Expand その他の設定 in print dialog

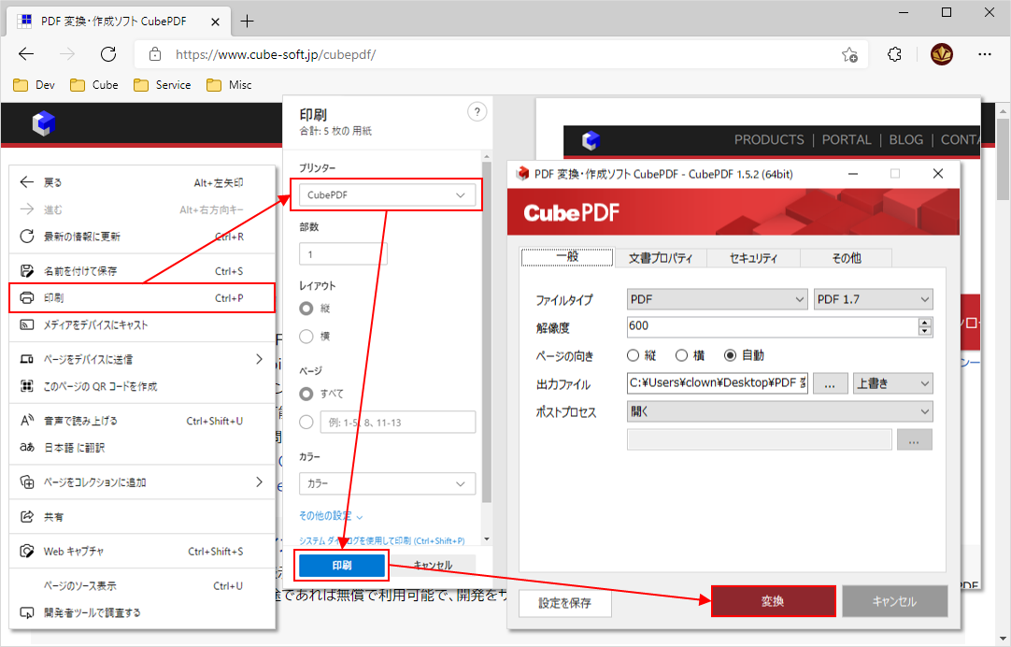pos(331,516)
